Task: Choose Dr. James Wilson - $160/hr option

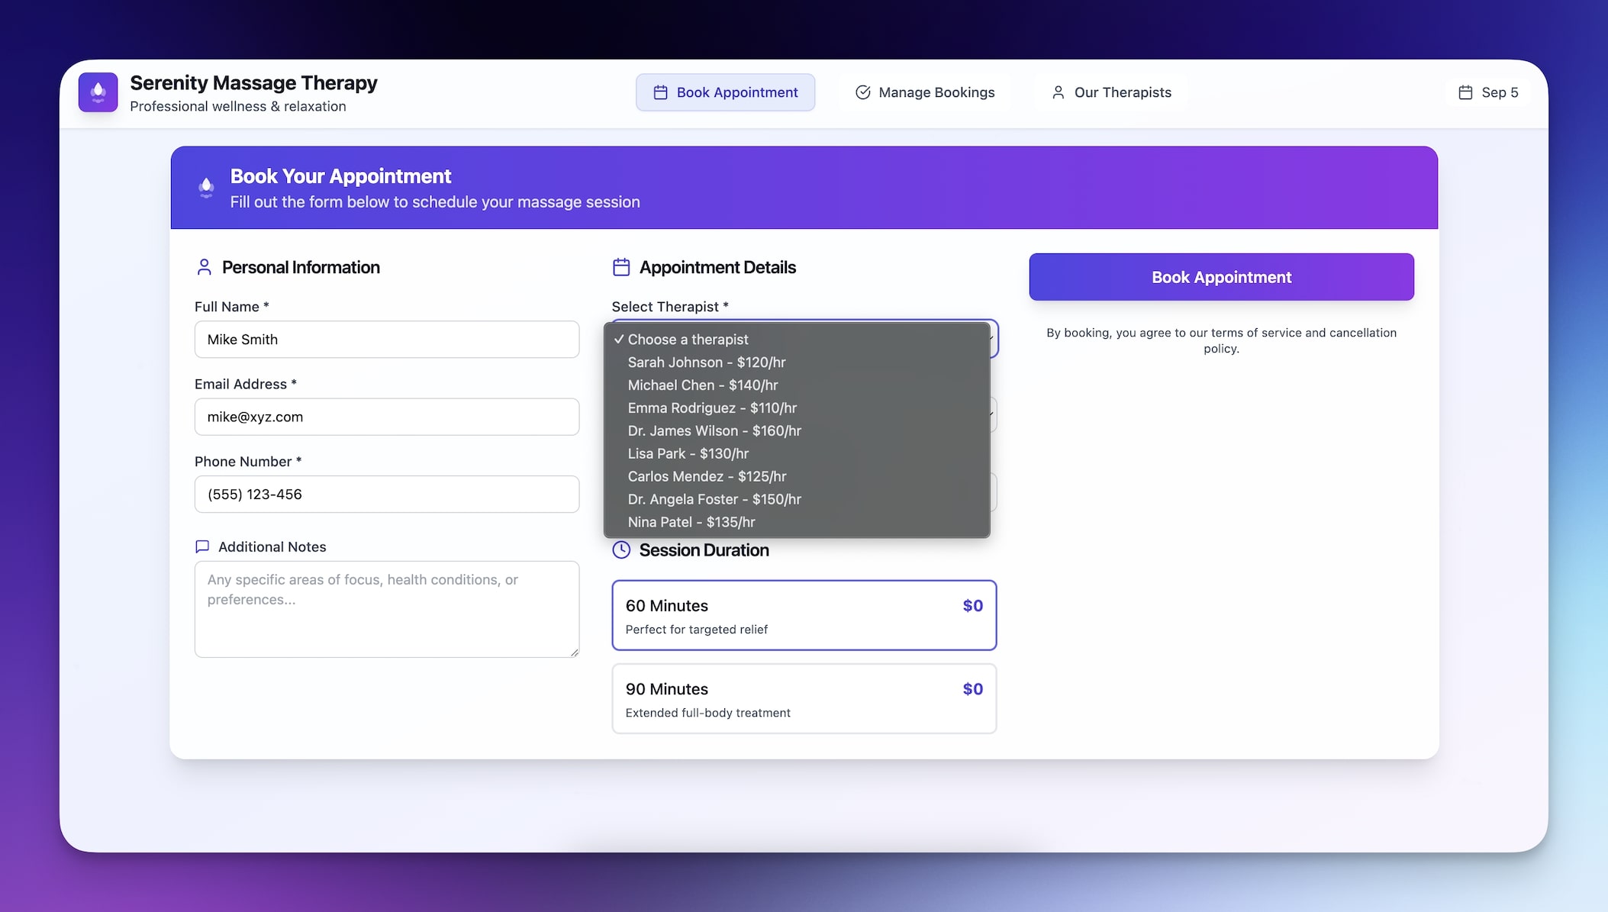Action: tap(714, 431)
